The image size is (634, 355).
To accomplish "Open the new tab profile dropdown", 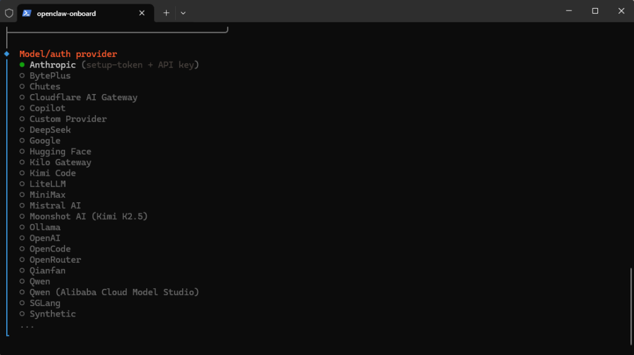I will point(183,13).
